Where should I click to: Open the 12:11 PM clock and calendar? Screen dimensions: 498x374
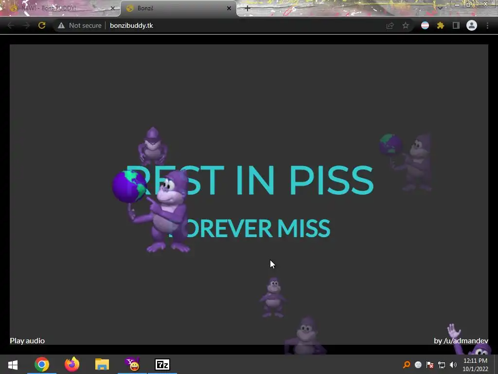click(x=475, y=364)
